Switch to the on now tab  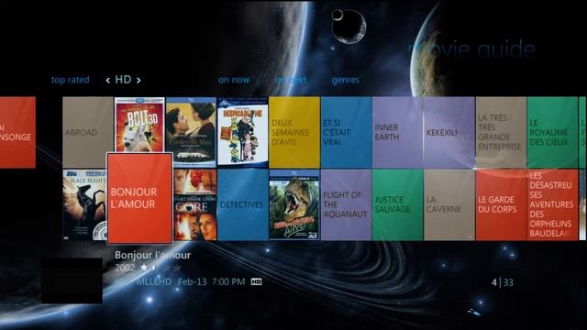[234, 80]
